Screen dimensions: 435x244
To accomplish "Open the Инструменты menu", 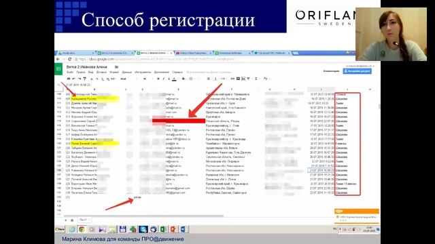I will coord(143,73).
